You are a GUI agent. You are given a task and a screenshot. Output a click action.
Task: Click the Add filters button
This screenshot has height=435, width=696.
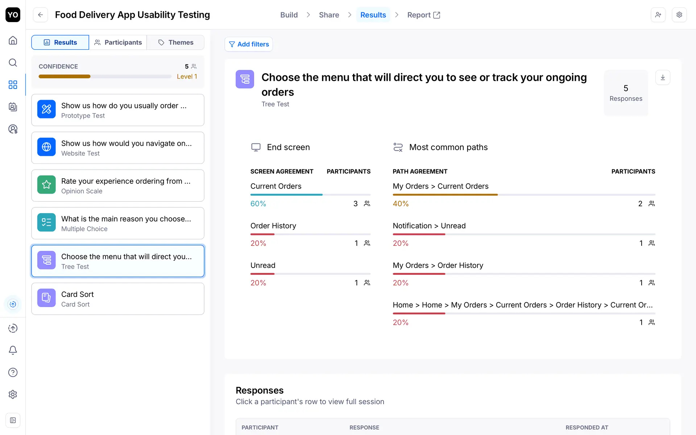point(249,44)
